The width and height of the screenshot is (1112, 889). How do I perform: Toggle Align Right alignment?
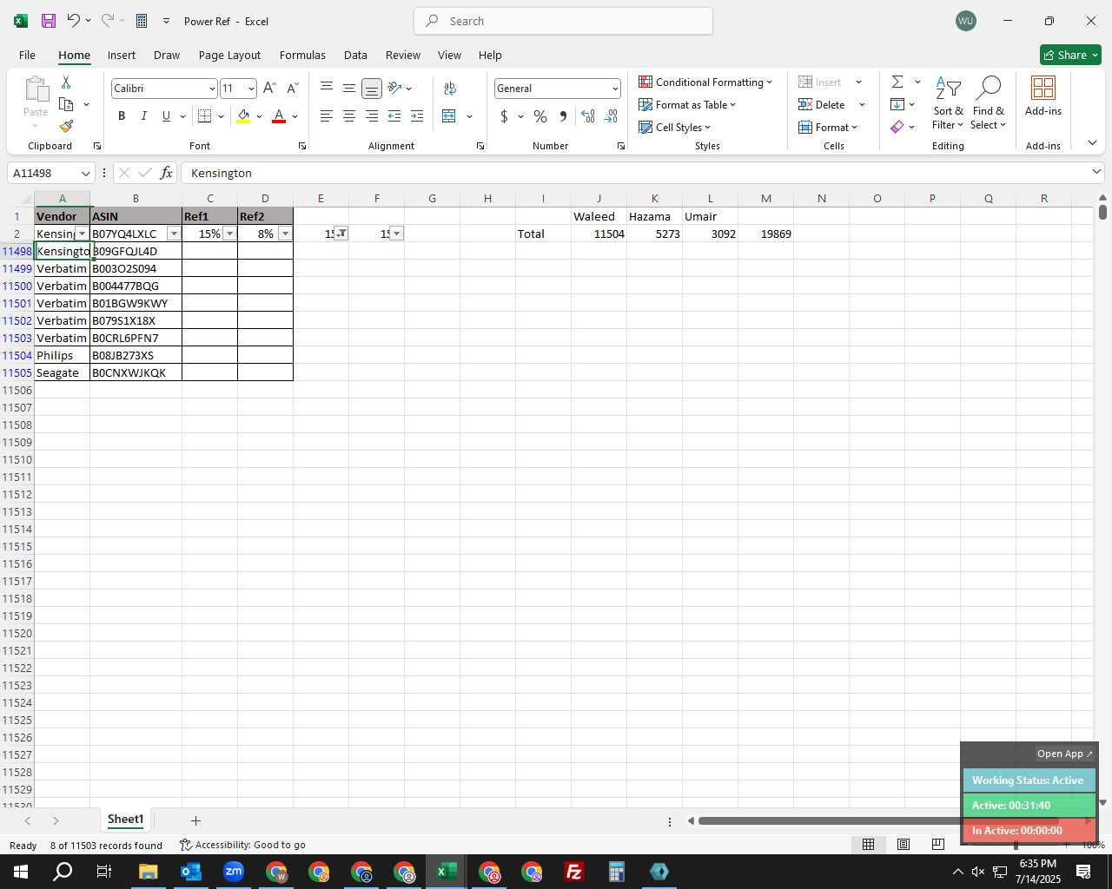pos(372,116)
